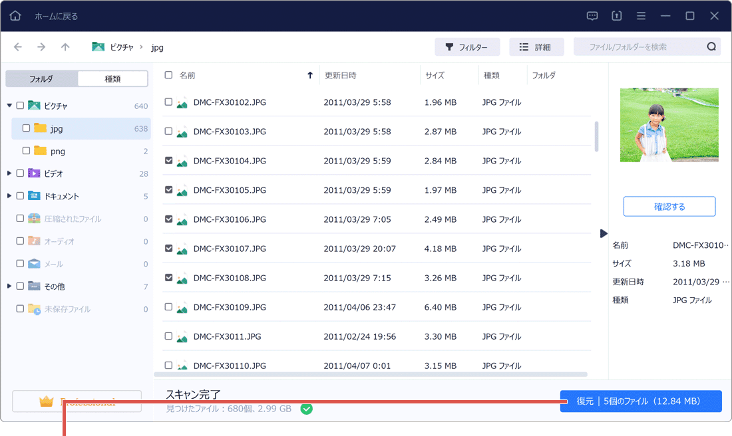Image resolution: width=732 pixels, height=436 pixels.
Task: Click the home icon to return home
Action: [15, 15]
